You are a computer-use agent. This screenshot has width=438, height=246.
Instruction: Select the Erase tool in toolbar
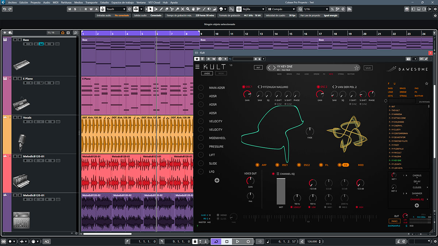[x=167, y=9]
